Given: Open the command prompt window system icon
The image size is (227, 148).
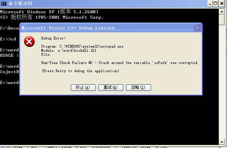Looking at the screenshot, I should pos(4,3).
